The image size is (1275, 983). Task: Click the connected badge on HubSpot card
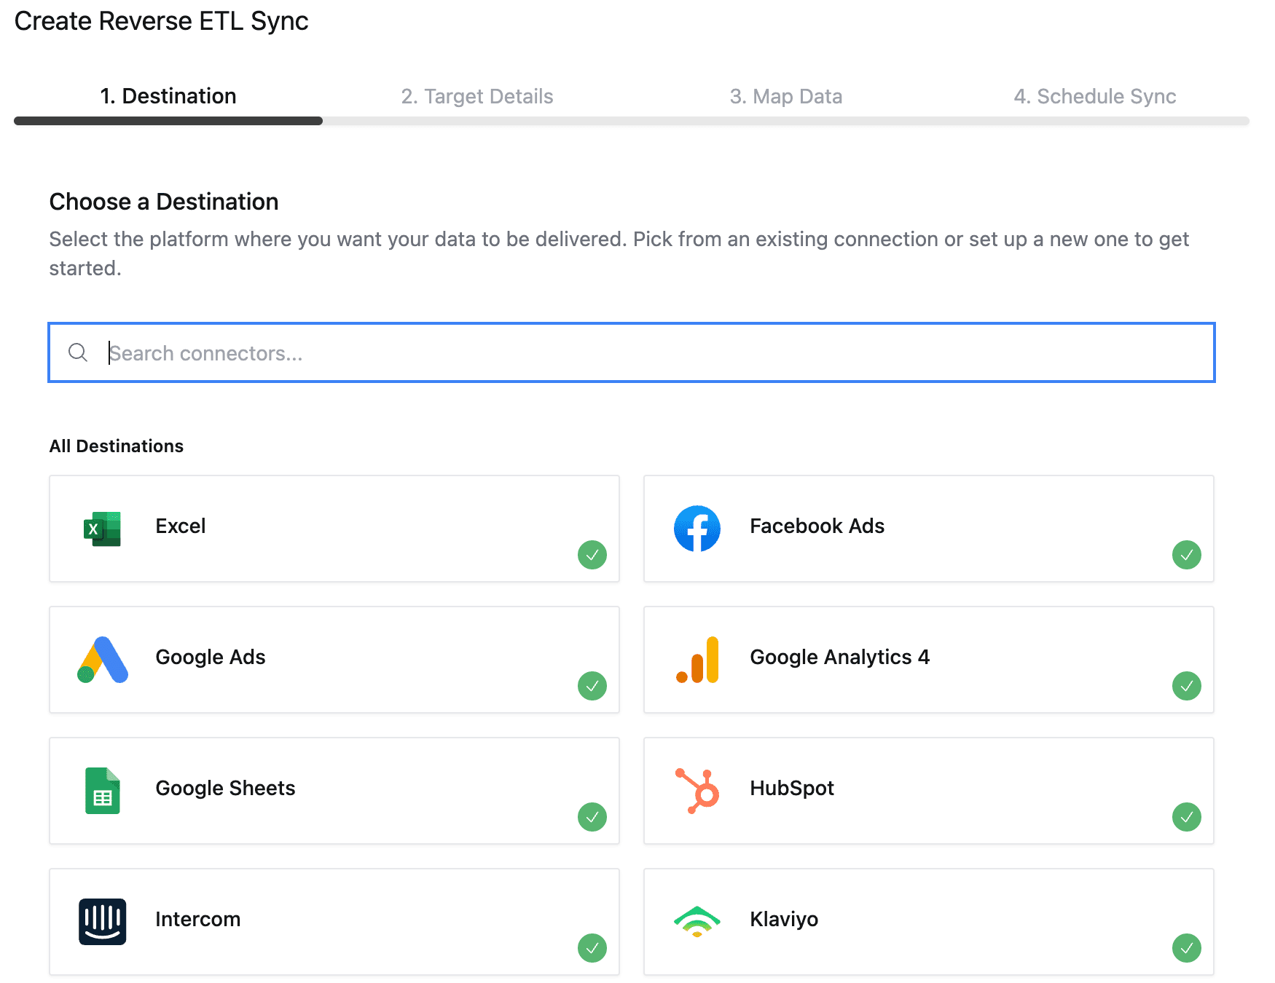point(1187,817)
